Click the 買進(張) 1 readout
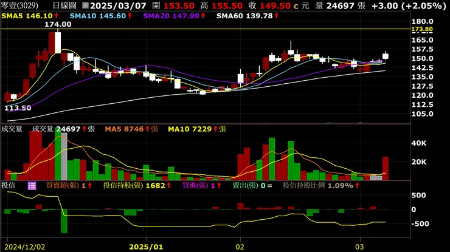The width and height of the screenshot is (450, 252). point(202,185)
